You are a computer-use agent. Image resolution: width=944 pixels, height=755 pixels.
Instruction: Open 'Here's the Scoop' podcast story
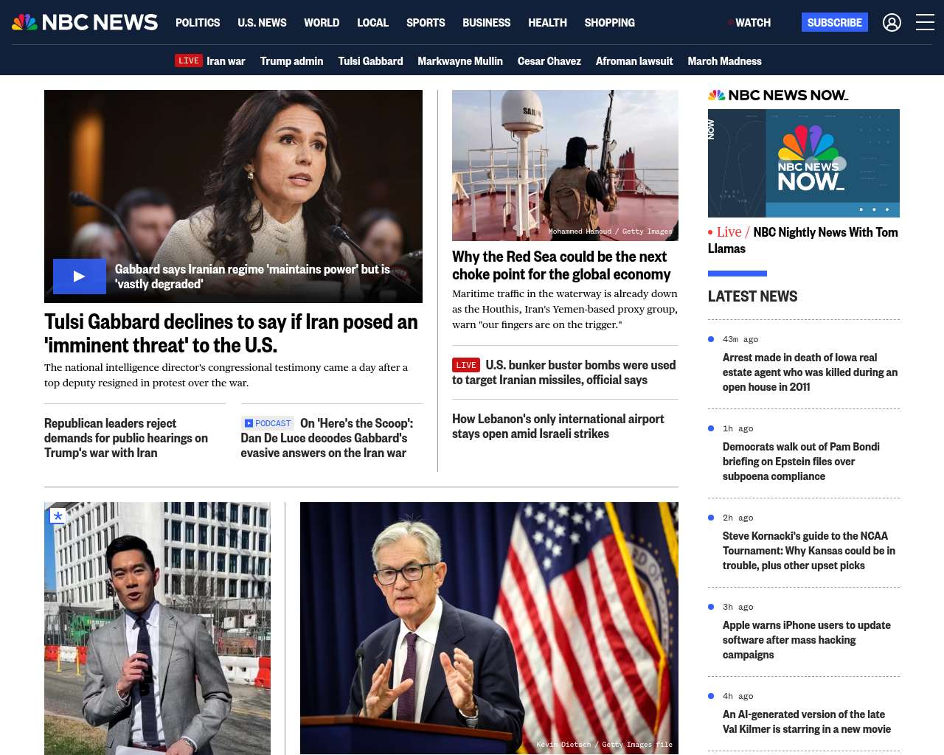click(x=327, y=438)
